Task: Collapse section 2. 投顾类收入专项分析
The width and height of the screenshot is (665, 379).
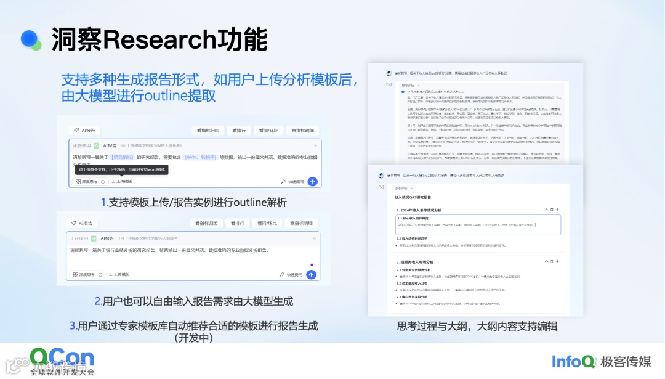Action: pyautogui.click(x=546, y=261)
